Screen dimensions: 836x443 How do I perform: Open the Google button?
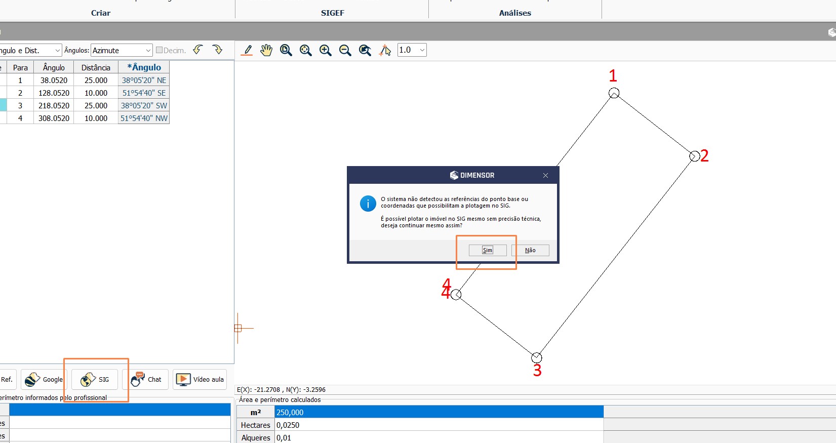tap(44, 379)
